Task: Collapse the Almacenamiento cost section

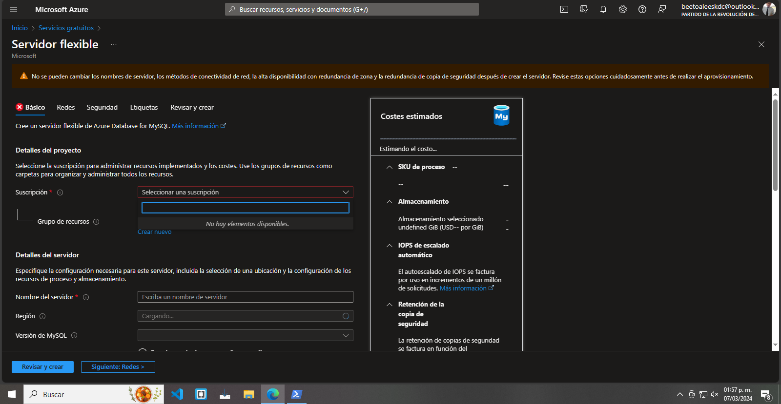Action: (x=390, y=202)
